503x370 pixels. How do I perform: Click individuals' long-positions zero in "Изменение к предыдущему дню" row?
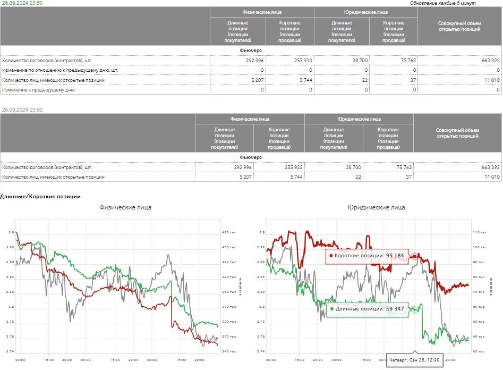262,90
